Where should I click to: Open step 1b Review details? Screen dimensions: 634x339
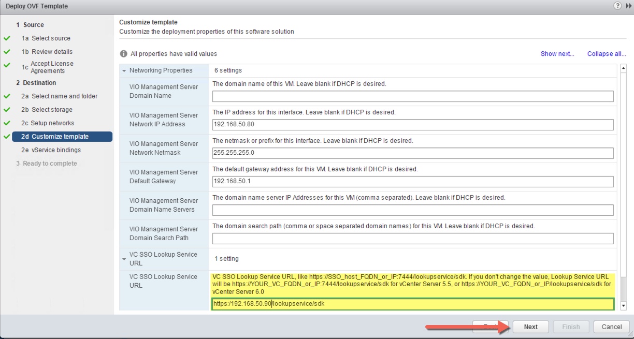tap(52, 52)
